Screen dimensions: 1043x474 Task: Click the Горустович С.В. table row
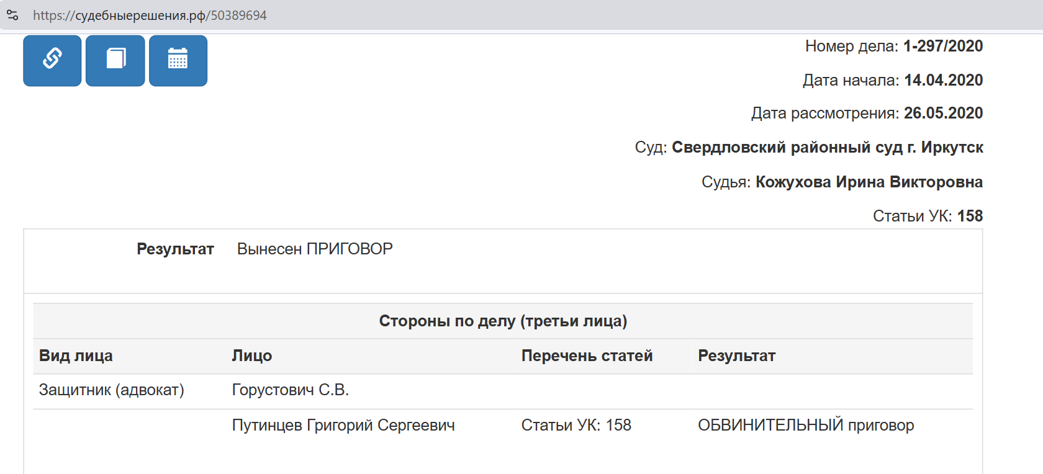[x=290, y=390]
